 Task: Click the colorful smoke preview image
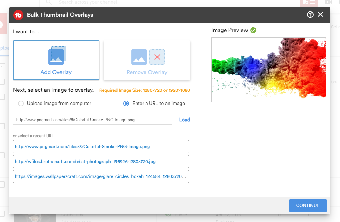269,70
